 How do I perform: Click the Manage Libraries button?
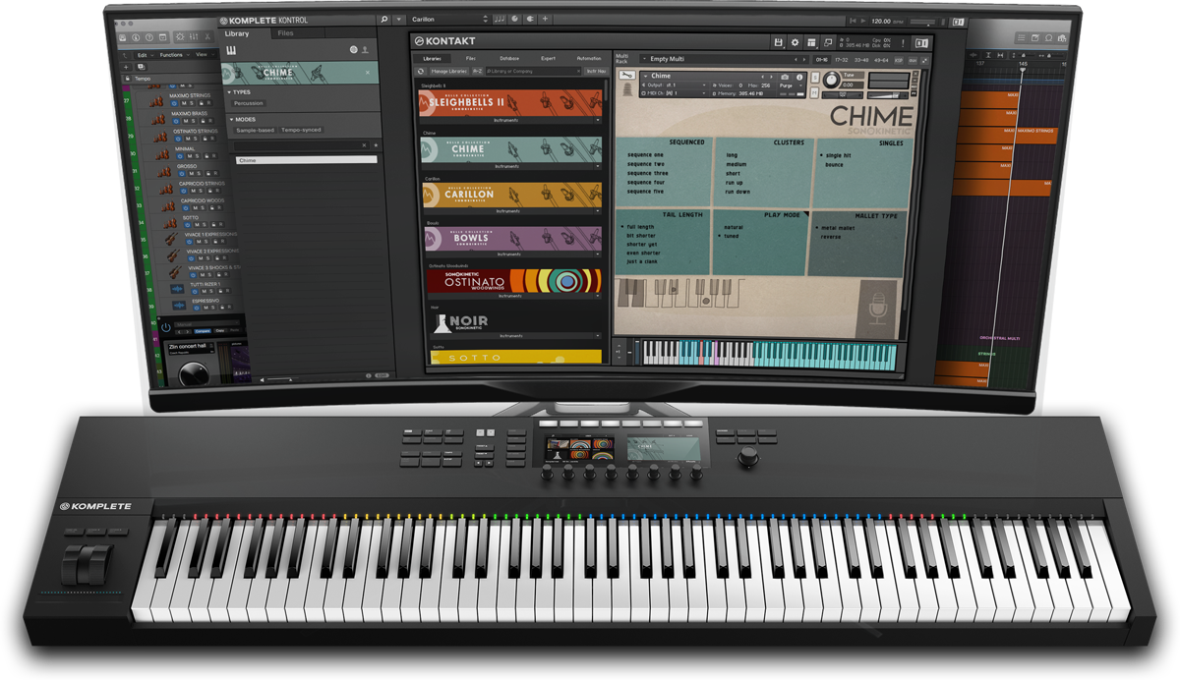point(447,71)
